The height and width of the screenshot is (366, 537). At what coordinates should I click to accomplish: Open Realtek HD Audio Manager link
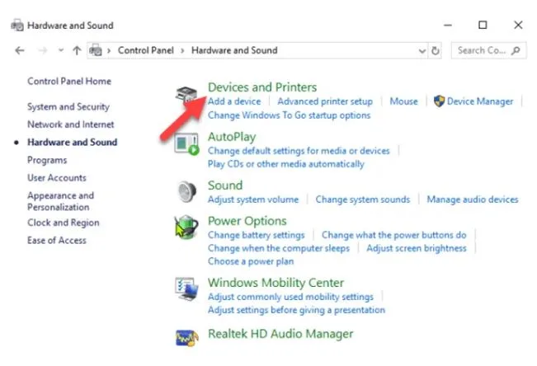(x=280, y=334)
